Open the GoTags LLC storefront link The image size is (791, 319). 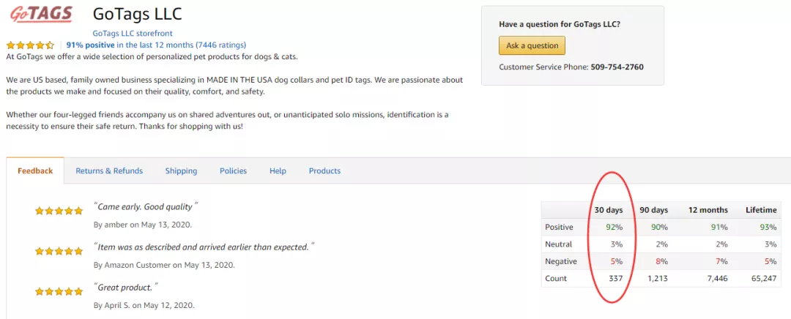pos(133,33)
